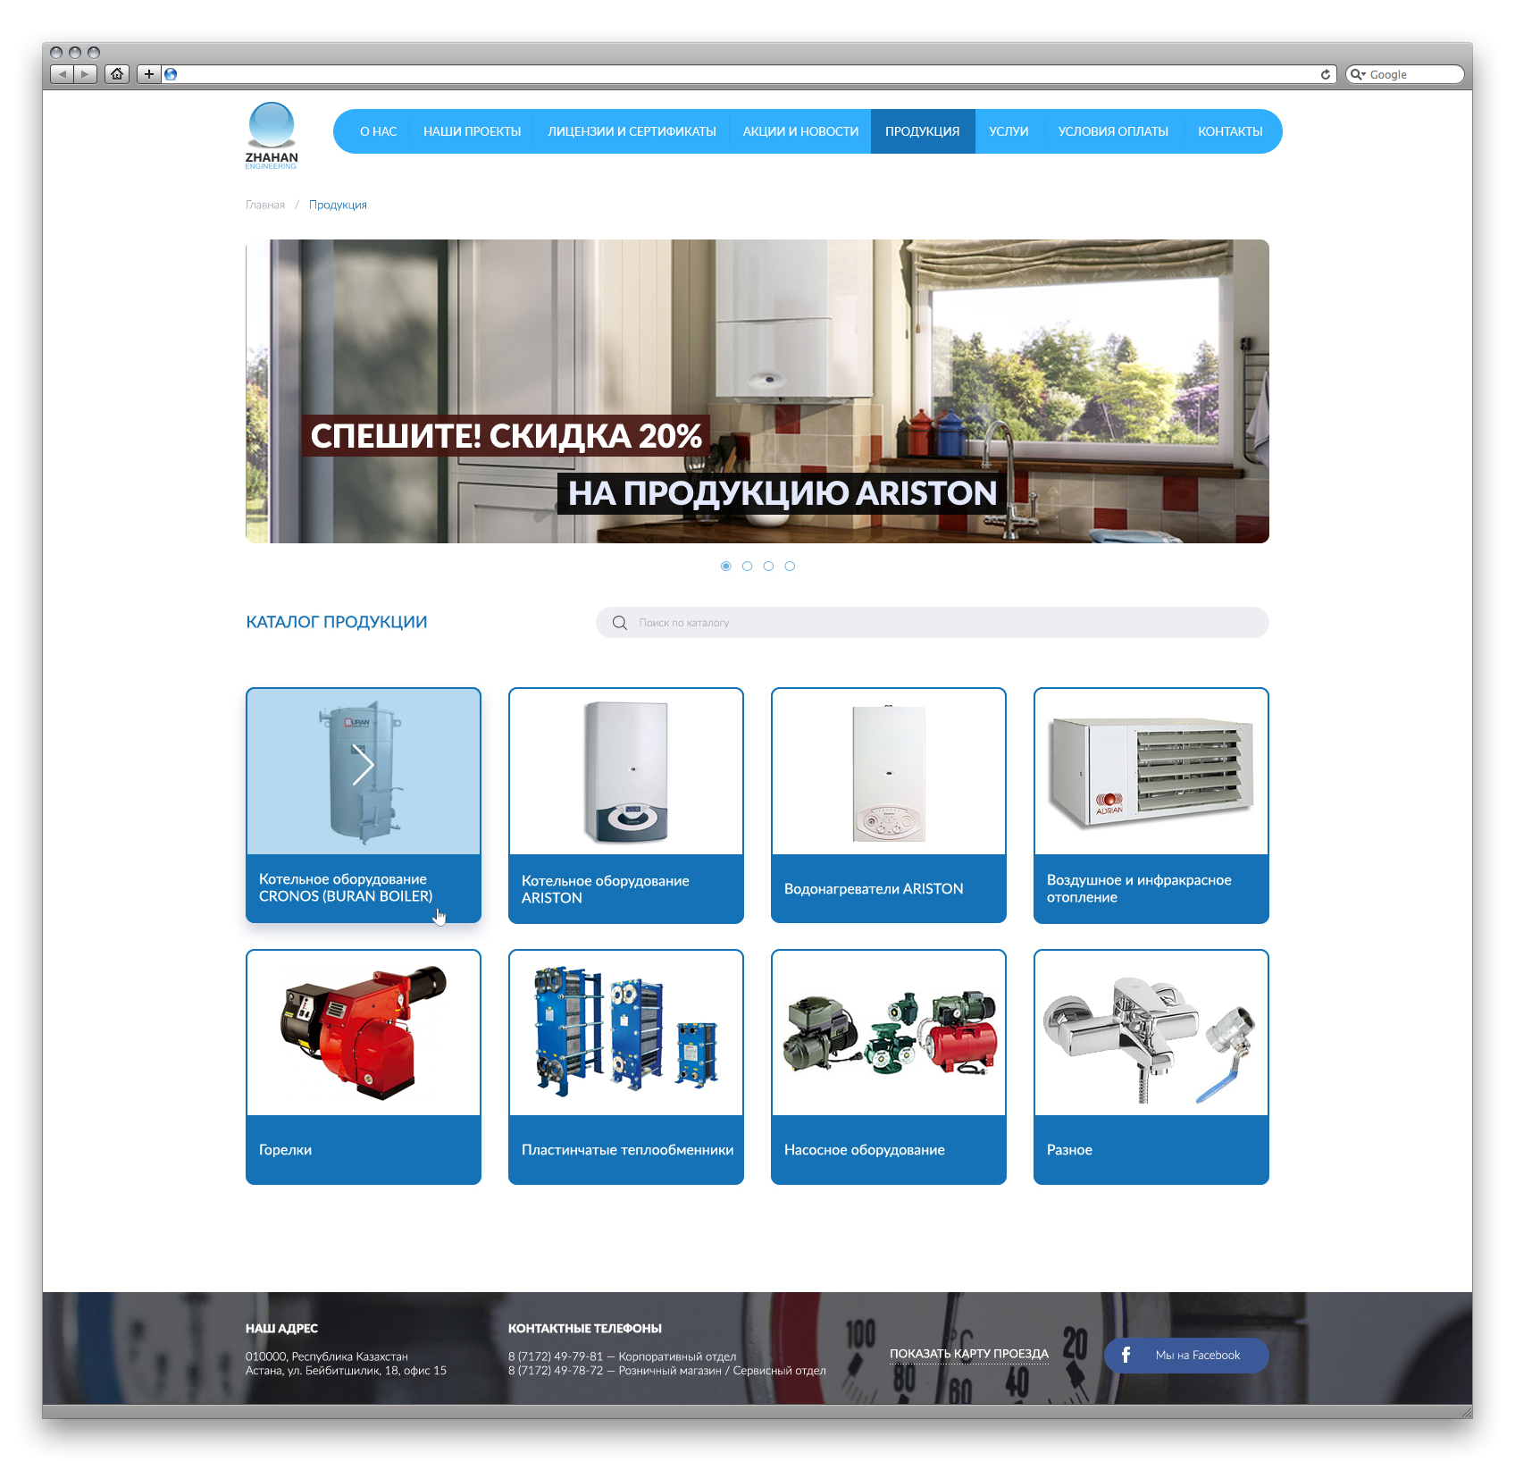Click the browser address bar

point(749,74)
